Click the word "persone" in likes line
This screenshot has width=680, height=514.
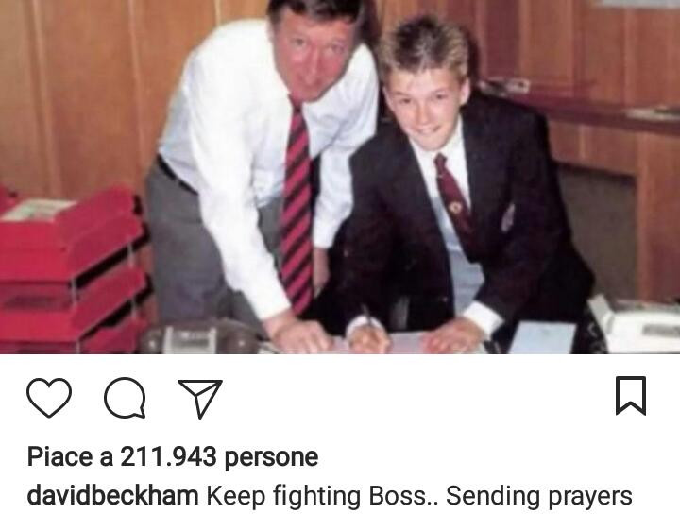pyautogui.click(x=271, y=458)
